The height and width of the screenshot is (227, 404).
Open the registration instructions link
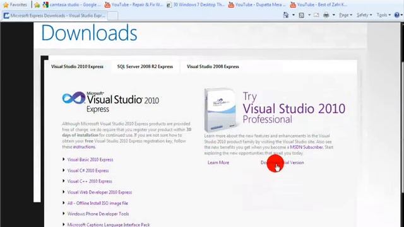coord(84,147)
